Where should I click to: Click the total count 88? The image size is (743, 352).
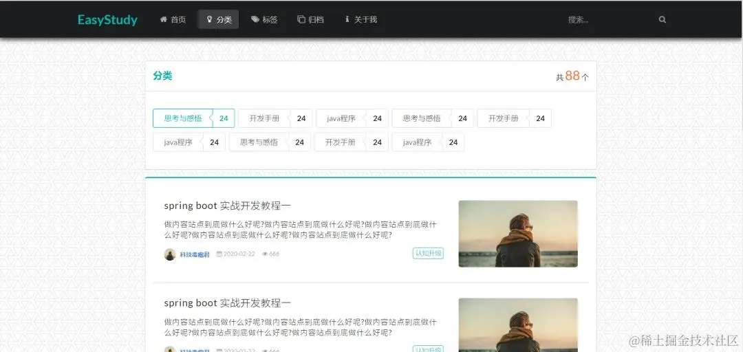pos(572,76)
